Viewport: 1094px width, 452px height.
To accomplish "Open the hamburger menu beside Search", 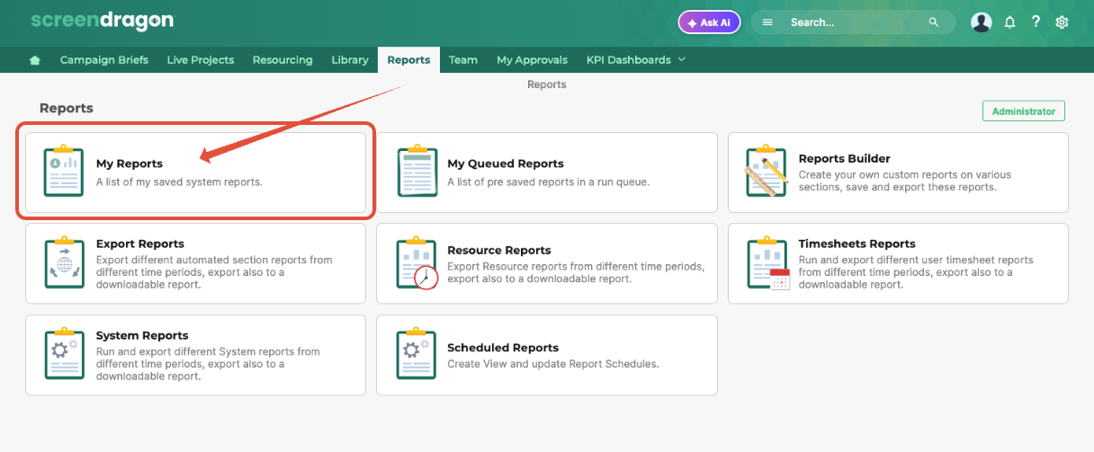I will [767, 22].
